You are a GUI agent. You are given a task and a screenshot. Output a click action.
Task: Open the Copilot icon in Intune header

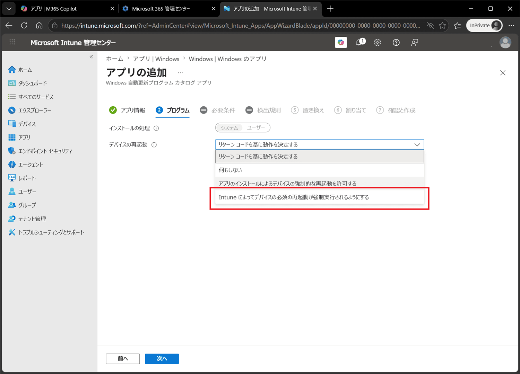[341, 42]
